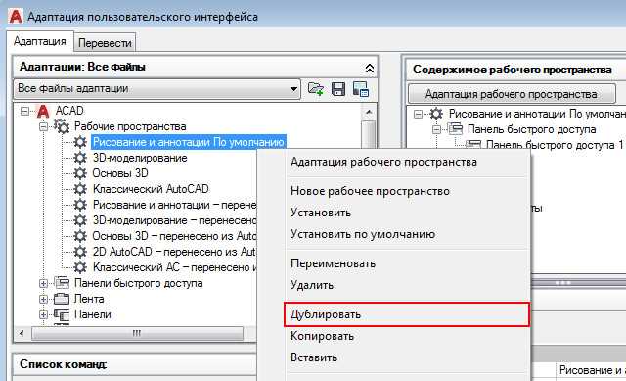Collapse the Рабочие пространства node
This screenshot has height=381, width=626.
pos(43,126)
